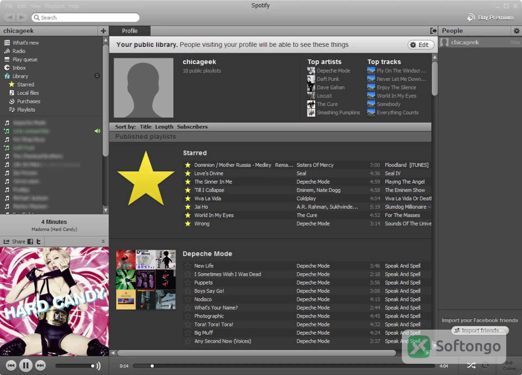
Task: Click the share profile icon beside People
Action: coord(433,31)
